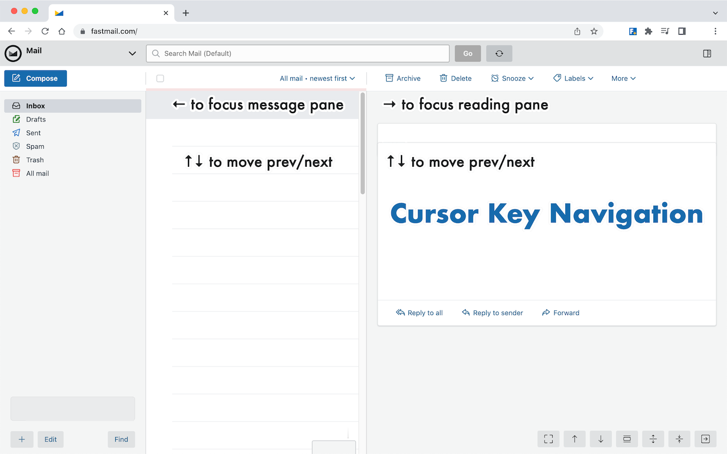Expand the account switcher chevron beside Mail

coord(132,53)
